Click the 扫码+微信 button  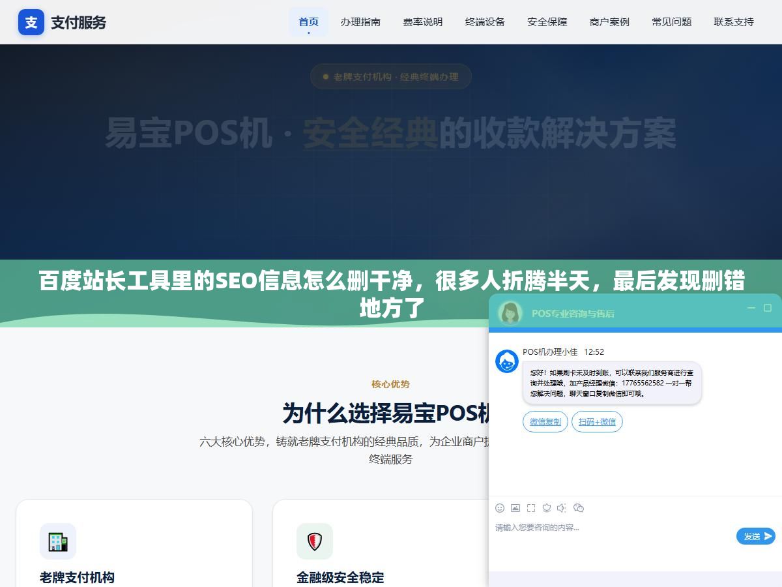(598, 422)
